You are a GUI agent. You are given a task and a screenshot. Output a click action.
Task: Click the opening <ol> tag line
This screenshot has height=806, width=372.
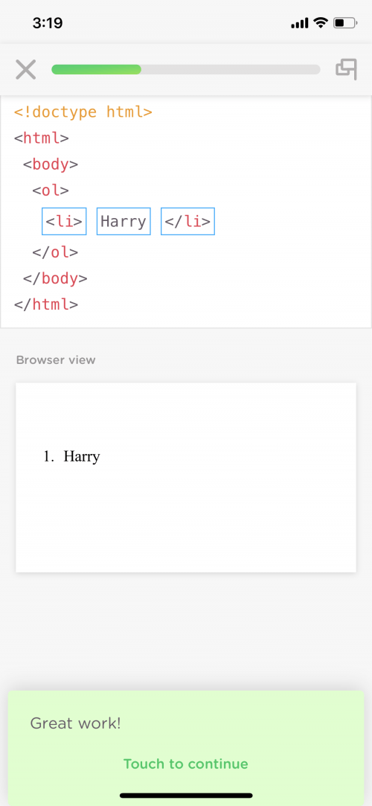click(51, 191)
